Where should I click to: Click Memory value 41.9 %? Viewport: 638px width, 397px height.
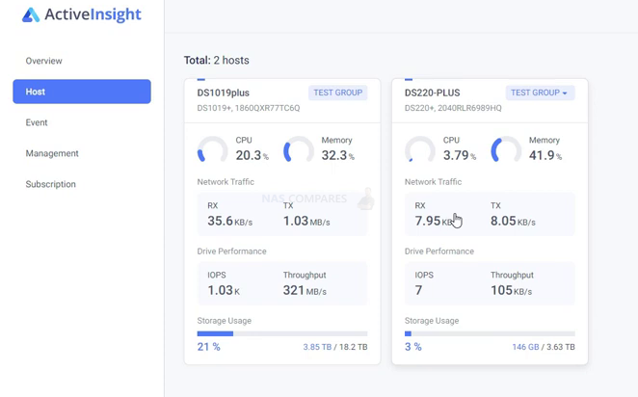545,155
